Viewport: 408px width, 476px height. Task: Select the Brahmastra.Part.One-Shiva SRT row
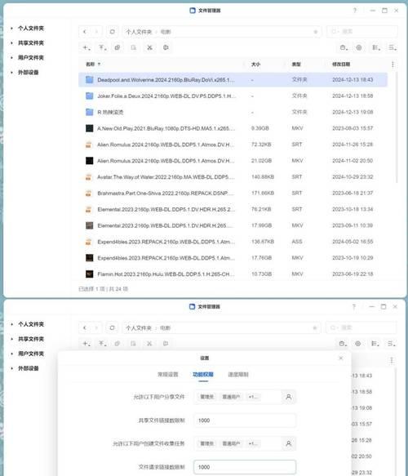(233, 193)
